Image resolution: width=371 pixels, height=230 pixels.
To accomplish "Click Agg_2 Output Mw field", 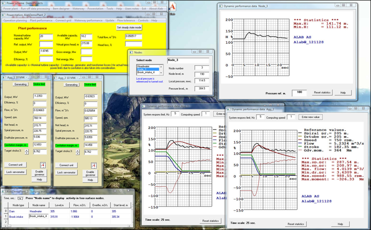I will coord(90,97).
